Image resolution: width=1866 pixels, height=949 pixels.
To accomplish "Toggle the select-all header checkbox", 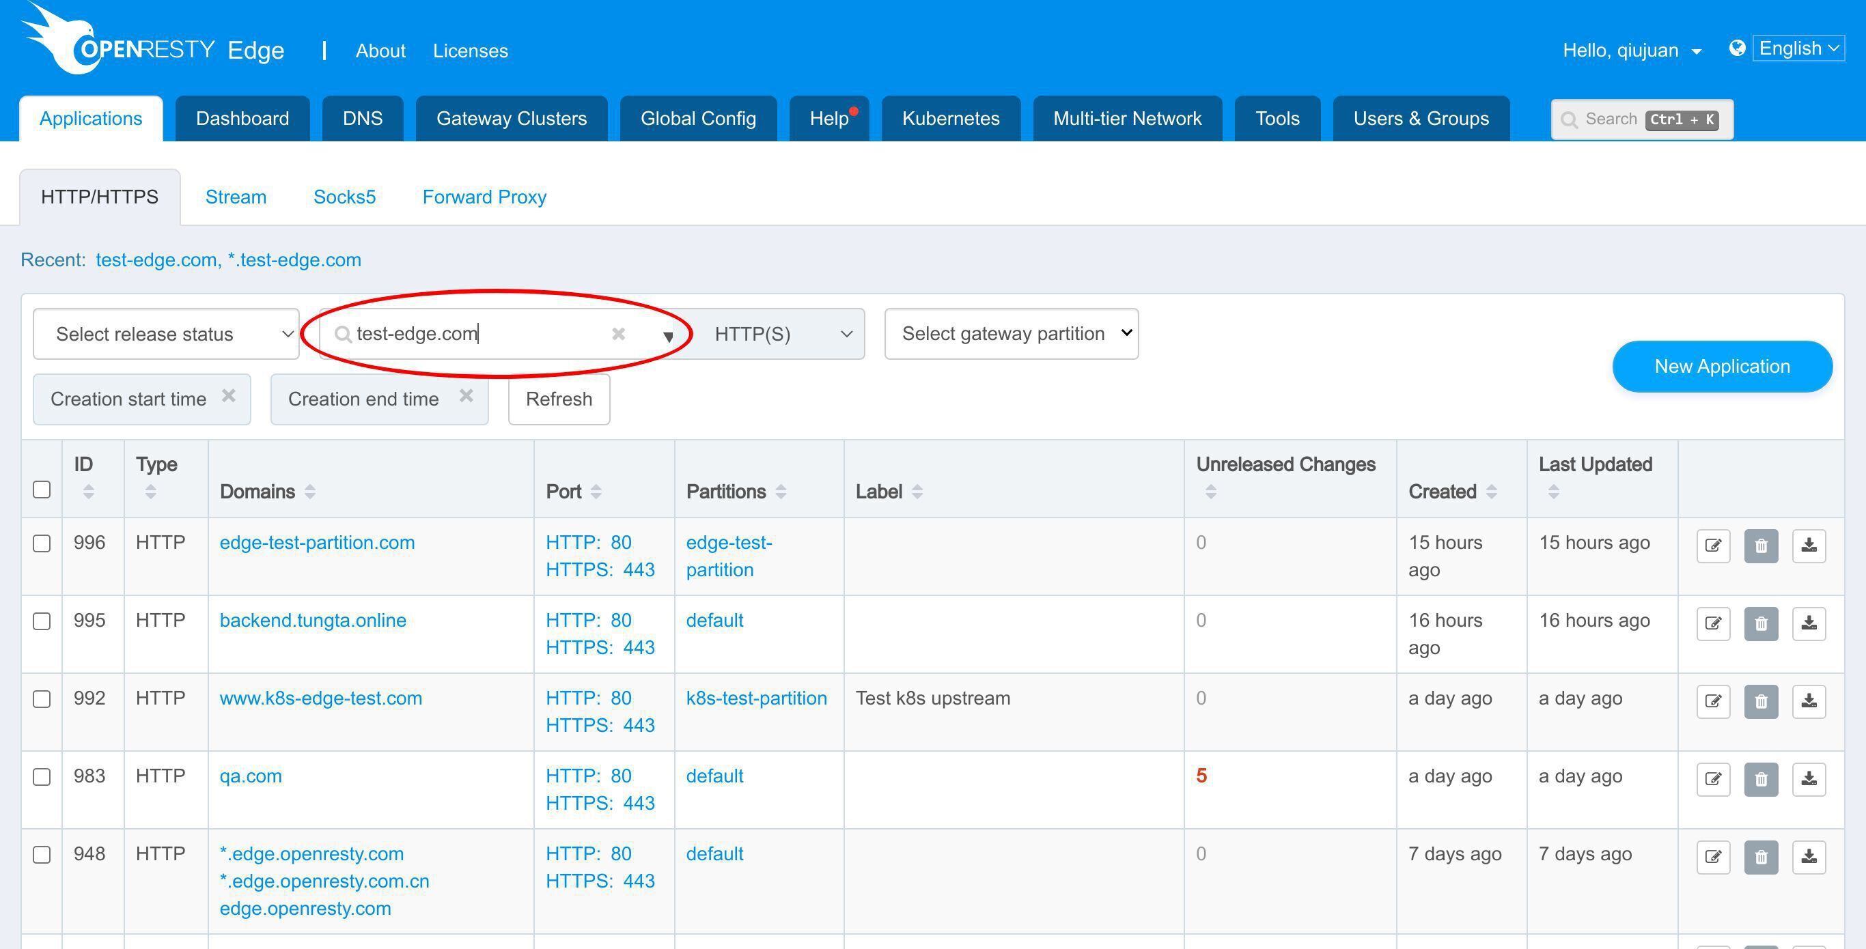I will [42, 490].
